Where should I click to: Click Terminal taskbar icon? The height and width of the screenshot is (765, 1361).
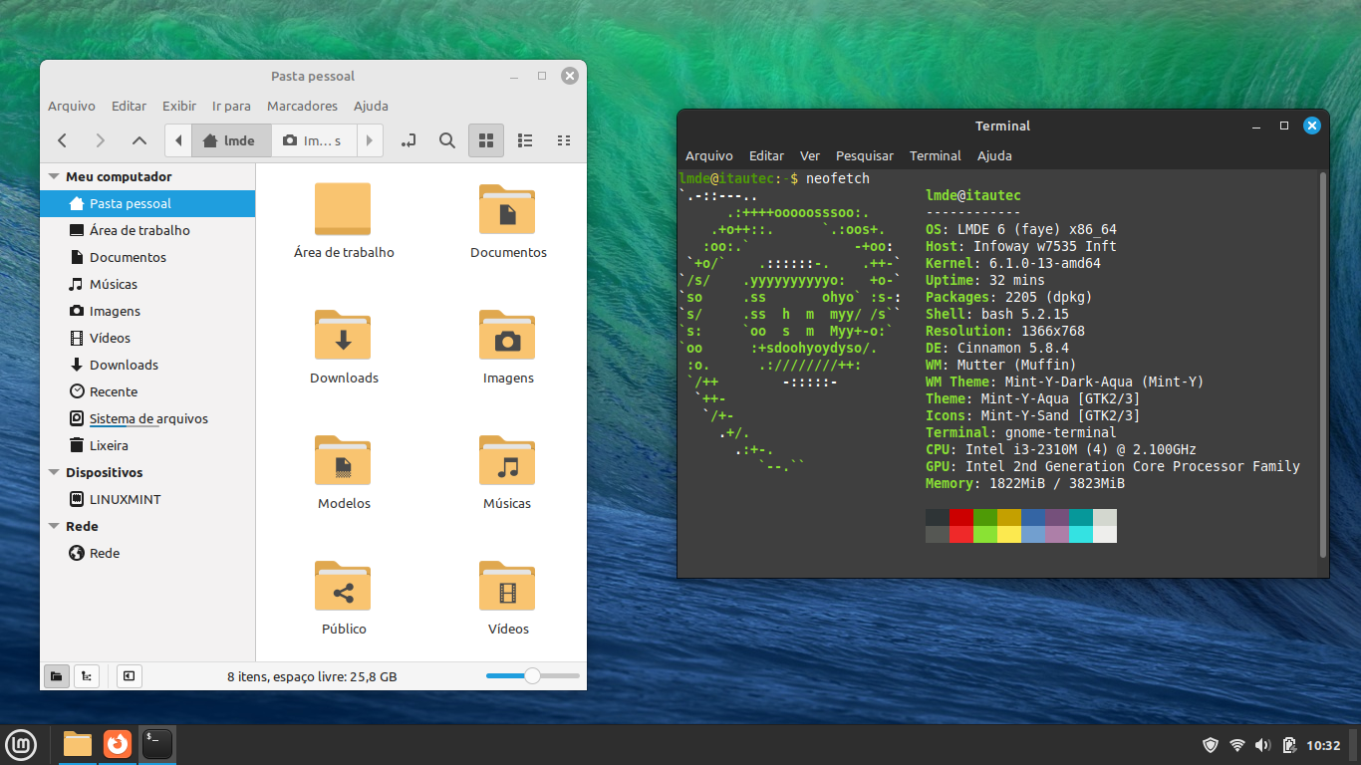click(157, 744)
